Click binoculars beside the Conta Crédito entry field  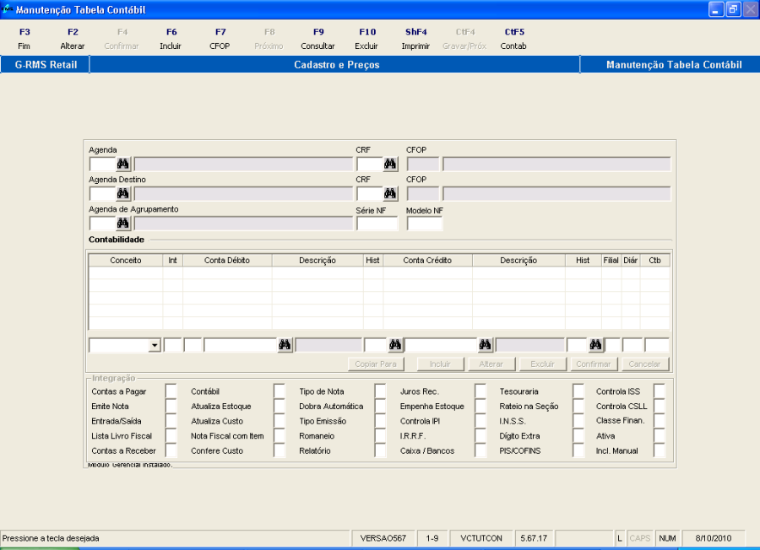[486, 345]
